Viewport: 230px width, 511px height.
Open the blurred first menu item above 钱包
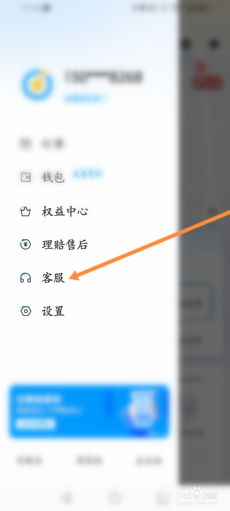(53, 144)
